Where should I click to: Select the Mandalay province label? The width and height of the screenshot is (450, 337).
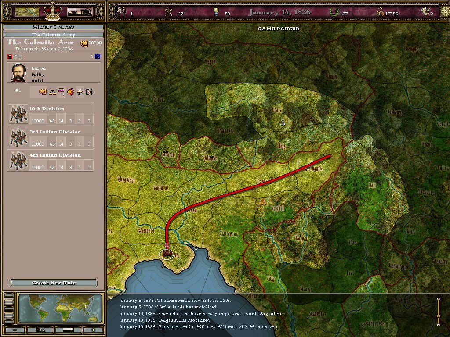pos(318,314)
